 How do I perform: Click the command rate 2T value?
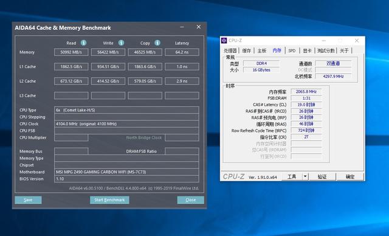pos(306,137)
